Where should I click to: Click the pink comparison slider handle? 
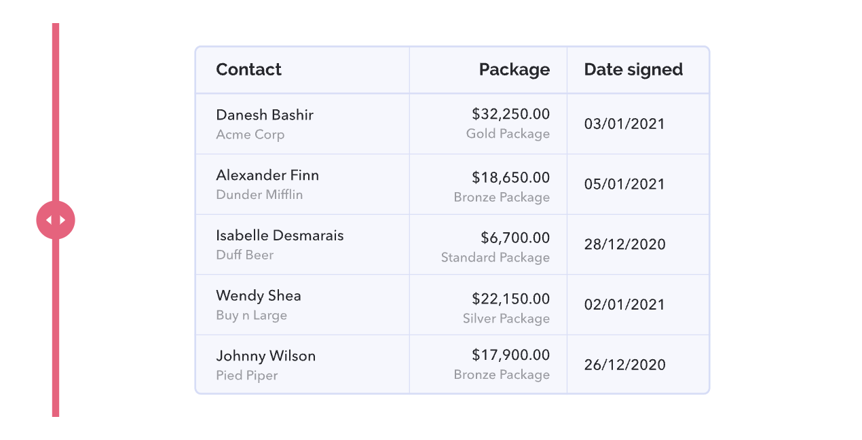coord(56,220)
